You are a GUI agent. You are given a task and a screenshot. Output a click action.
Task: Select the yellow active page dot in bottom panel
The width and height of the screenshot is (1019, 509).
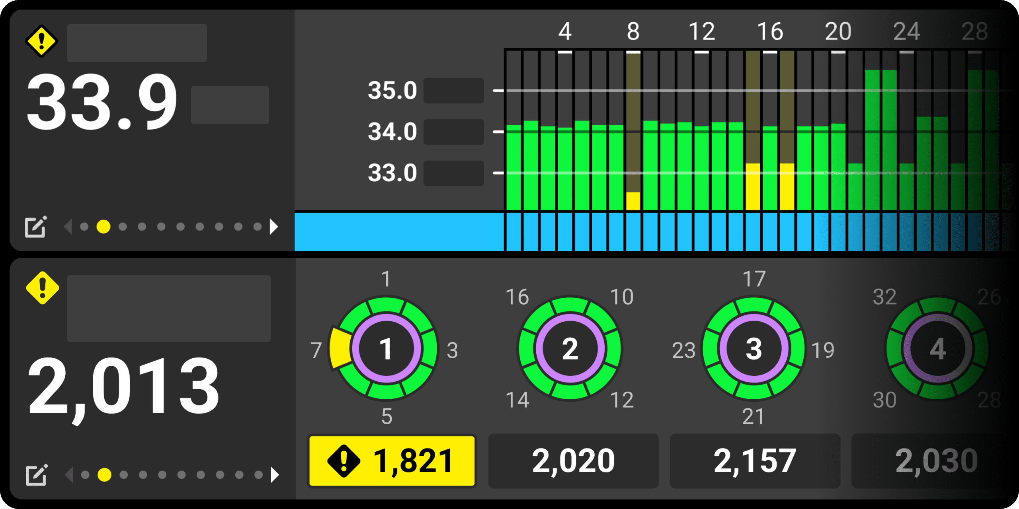point(104,474)
